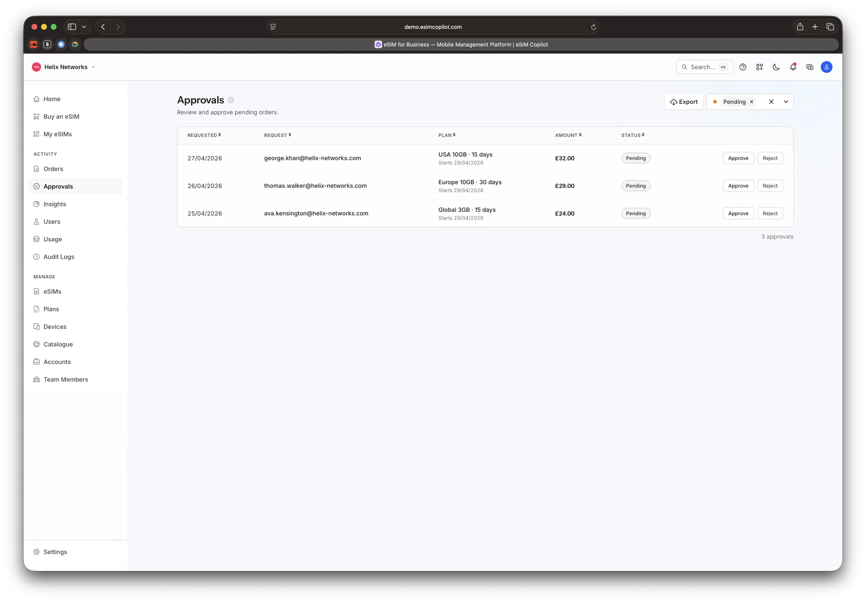Sort by Plan column
The width and height of the screenshot is (866, 602).
click(x=447, y=135)
